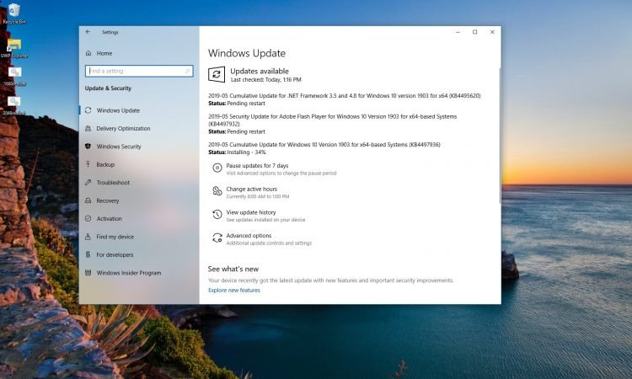
Task: Open the Recovery settings page
Action: tap(107, 201)
